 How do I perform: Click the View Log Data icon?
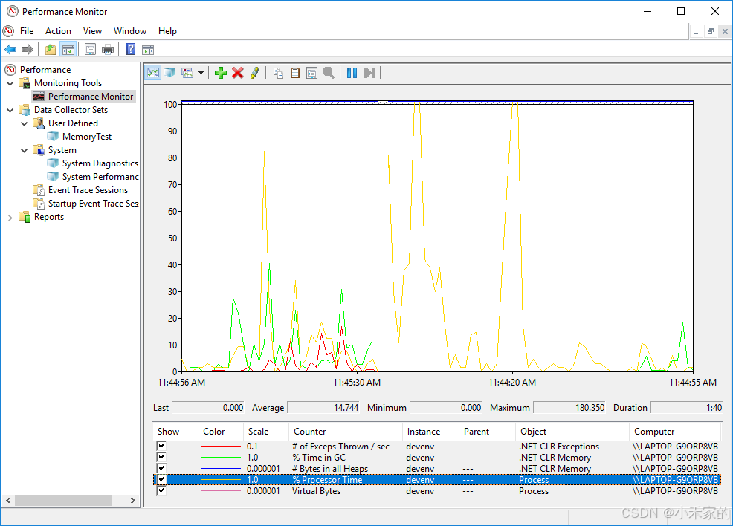click(x=170, y=73)
